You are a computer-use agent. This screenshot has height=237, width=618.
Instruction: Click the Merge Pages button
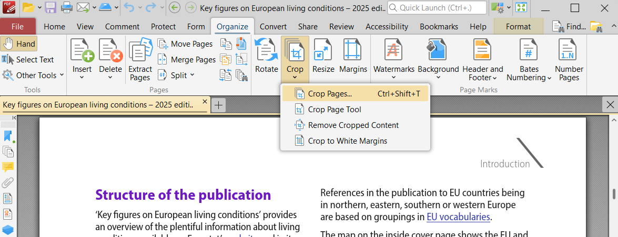point(187,60)
